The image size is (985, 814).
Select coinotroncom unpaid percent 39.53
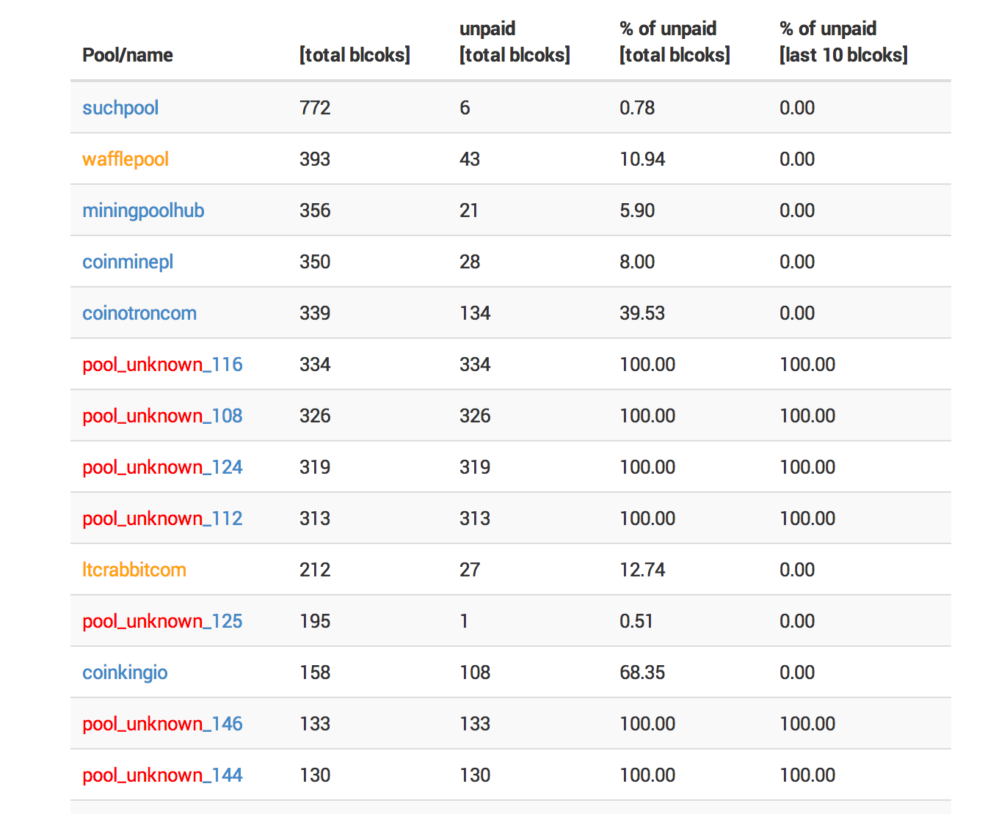[642, 313]
